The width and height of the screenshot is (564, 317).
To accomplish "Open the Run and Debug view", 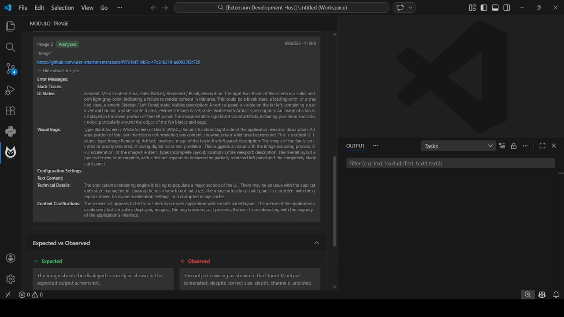I will (11, 90).
